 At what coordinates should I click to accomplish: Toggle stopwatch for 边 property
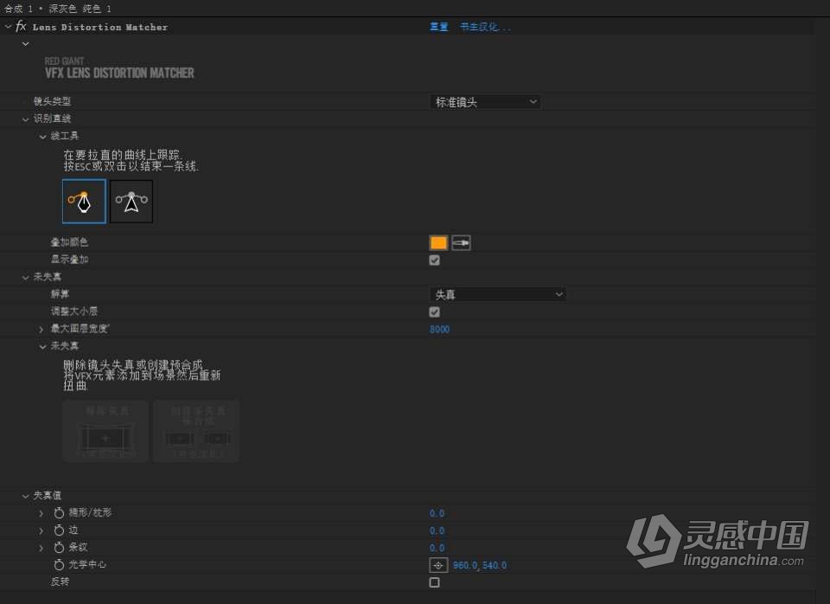[59, 530]
